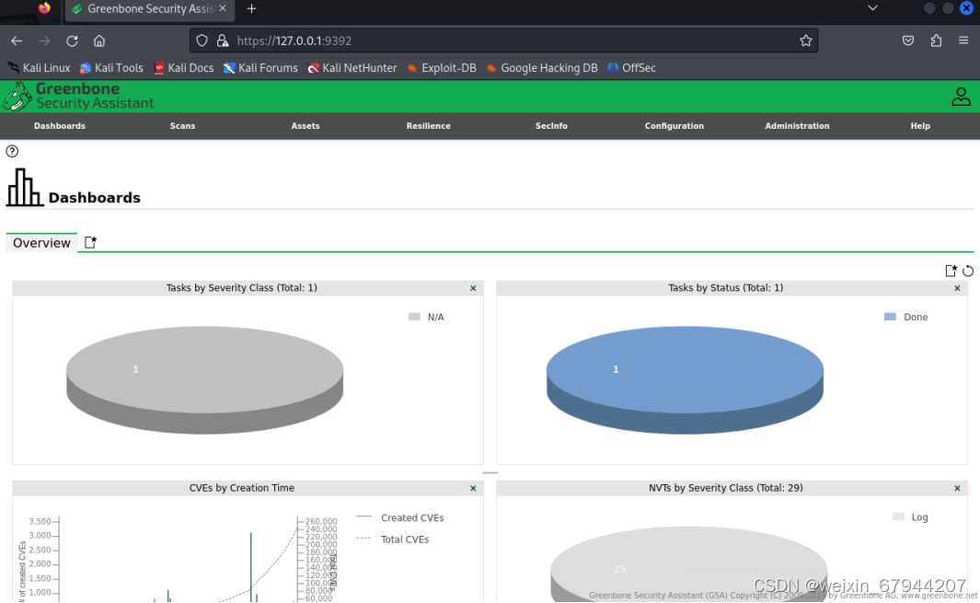Open the Configuration menu
Viewport: 980px width, 603px height.
click(674, 126)
